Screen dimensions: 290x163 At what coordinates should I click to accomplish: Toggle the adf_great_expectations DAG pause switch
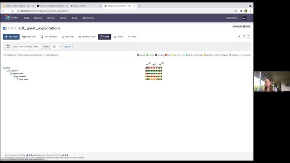click(5, 28)
